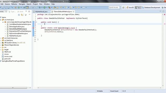Select HELP.md file in tree
This screenshot has width=166, height=93.
point(8,52)
